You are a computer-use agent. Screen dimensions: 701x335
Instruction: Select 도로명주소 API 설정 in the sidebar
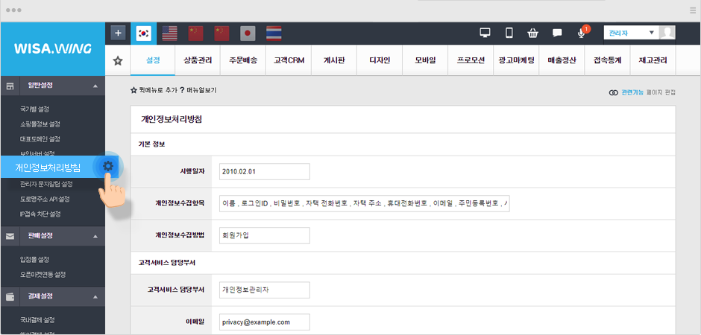coord(45,199)
